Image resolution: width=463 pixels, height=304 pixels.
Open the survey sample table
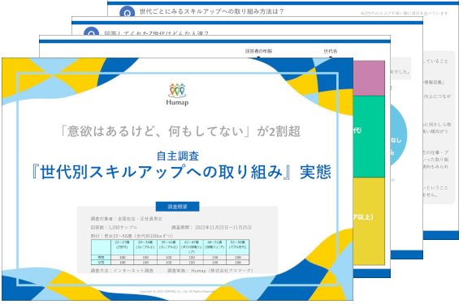coord(171,252)
